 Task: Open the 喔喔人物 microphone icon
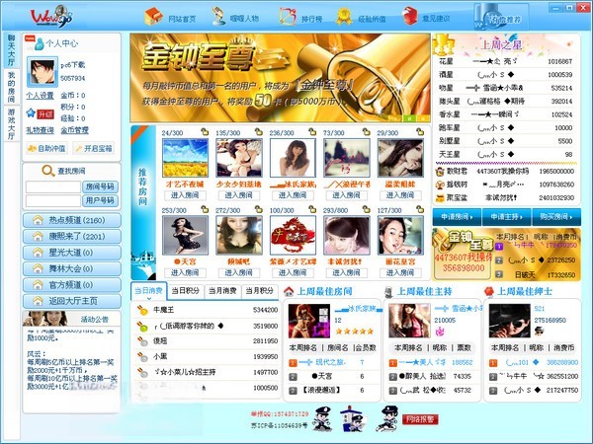(x=218, y=16)
